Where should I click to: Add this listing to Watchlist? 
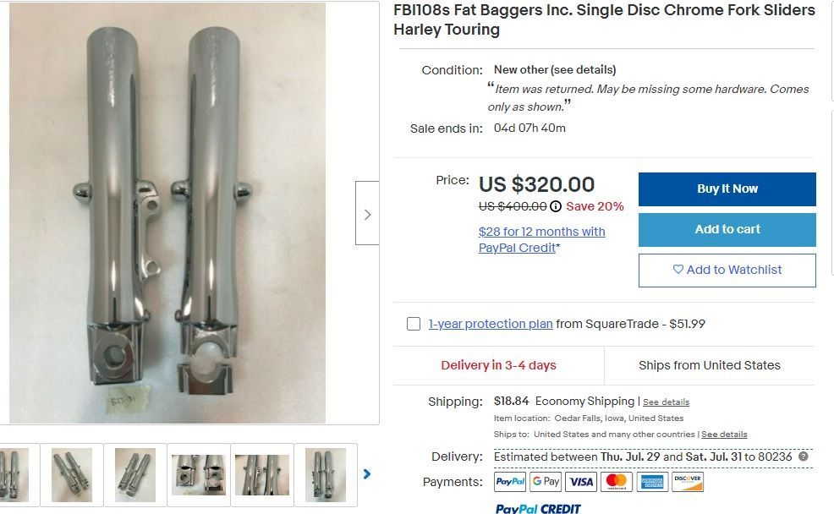coord(727,270)
